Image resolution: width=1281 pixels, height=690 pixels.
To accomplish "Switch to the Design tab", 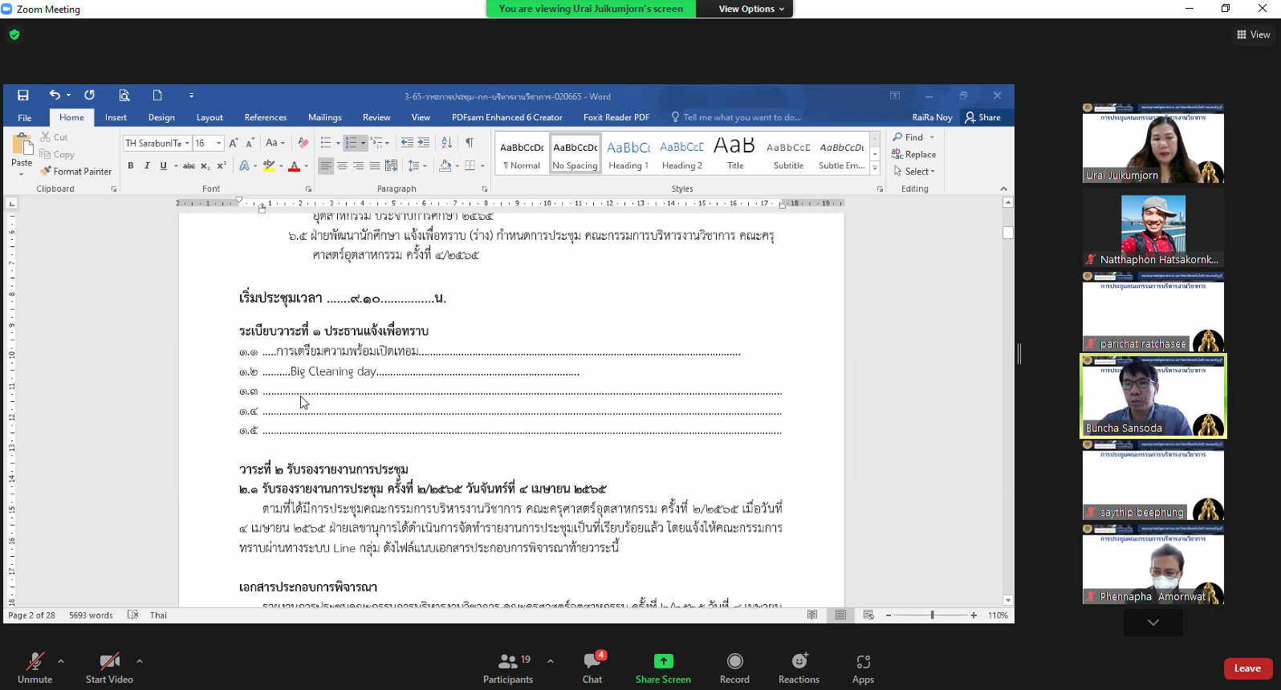I will [161, 117].
